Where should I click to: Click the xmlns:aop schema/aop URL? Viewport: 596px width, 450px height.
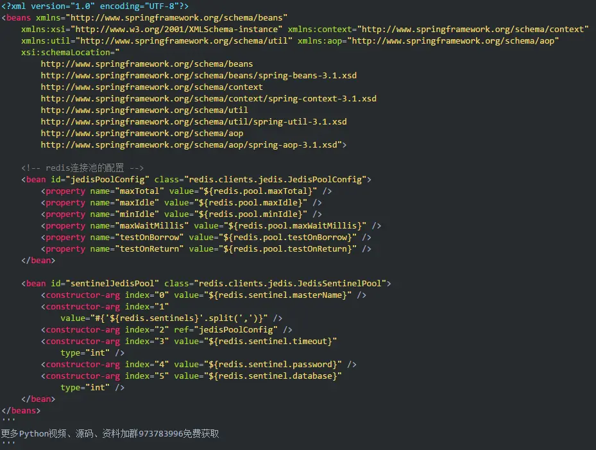(453, 40)
